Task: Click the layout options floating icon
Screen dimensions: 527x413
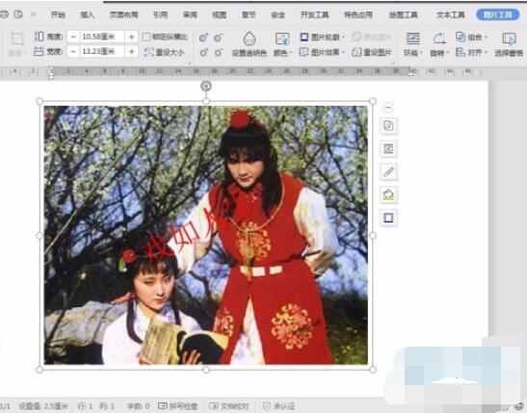Action: tap(388, 126)
